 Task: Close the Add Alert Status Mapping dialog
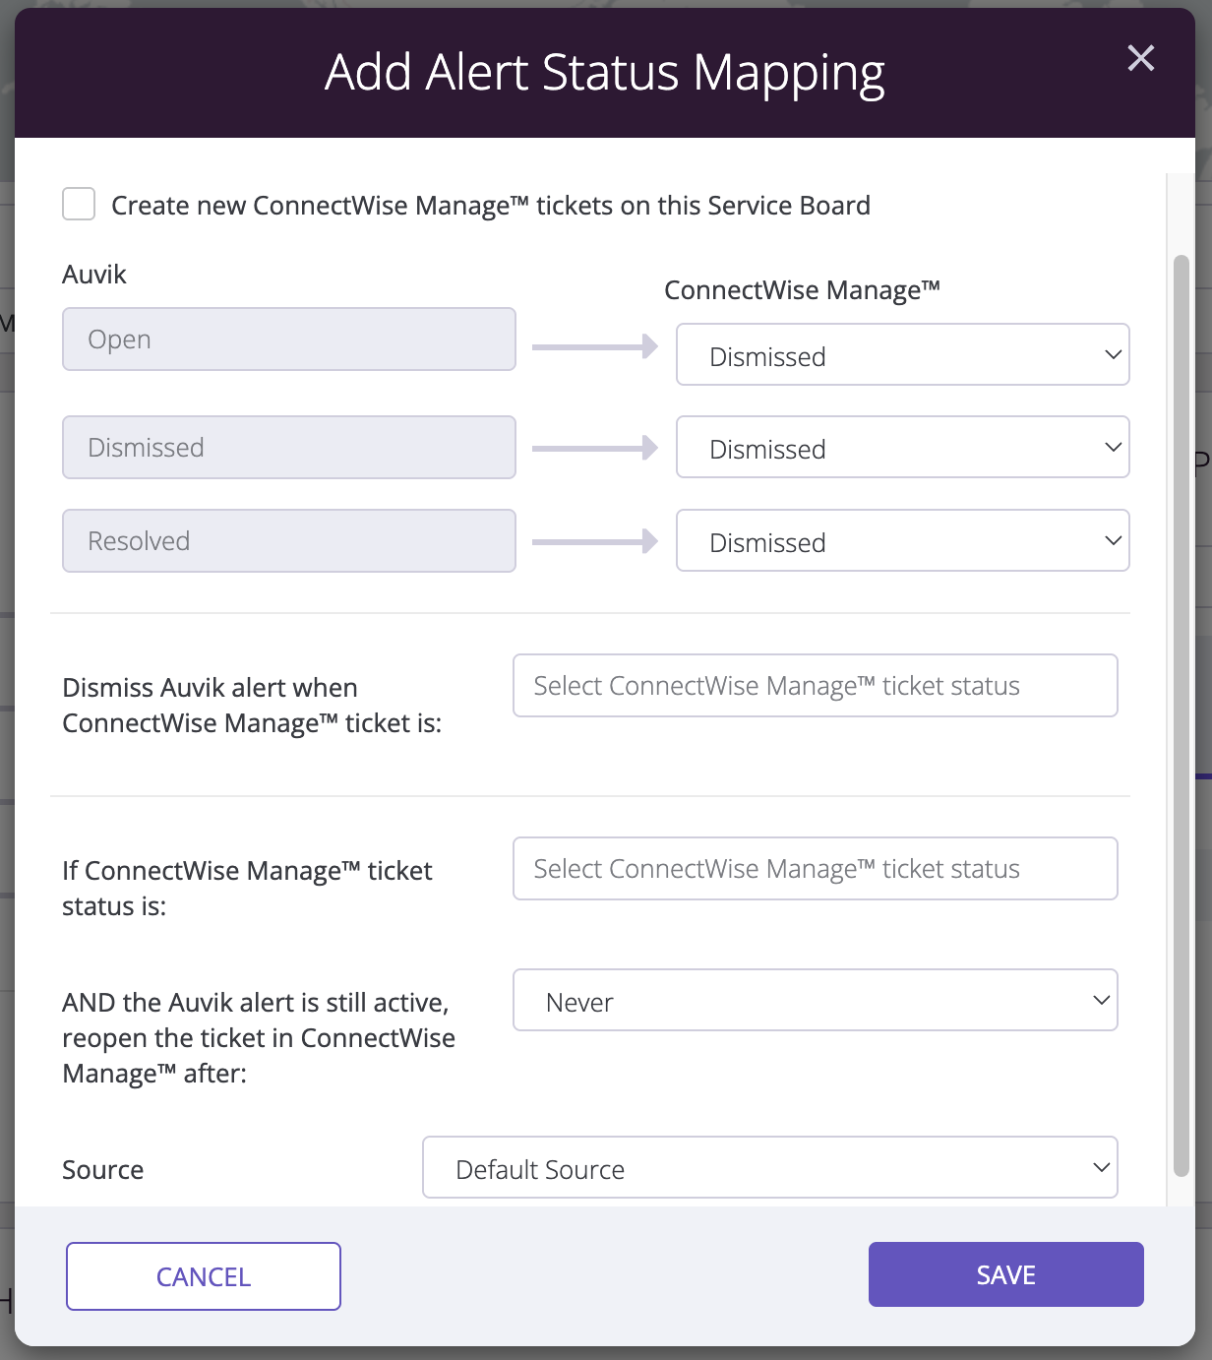click(x=1140, y=58)
